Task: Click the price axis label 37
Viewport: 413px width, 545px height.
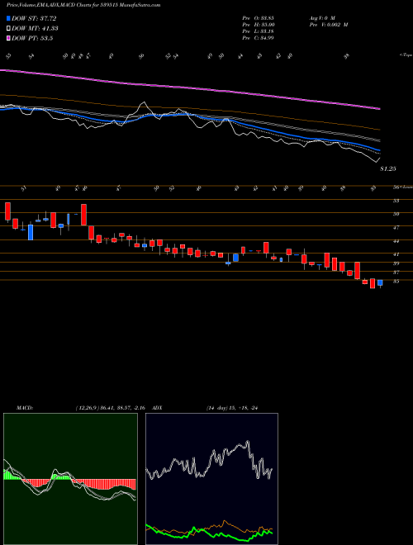Action: click(x=396, y=272)
